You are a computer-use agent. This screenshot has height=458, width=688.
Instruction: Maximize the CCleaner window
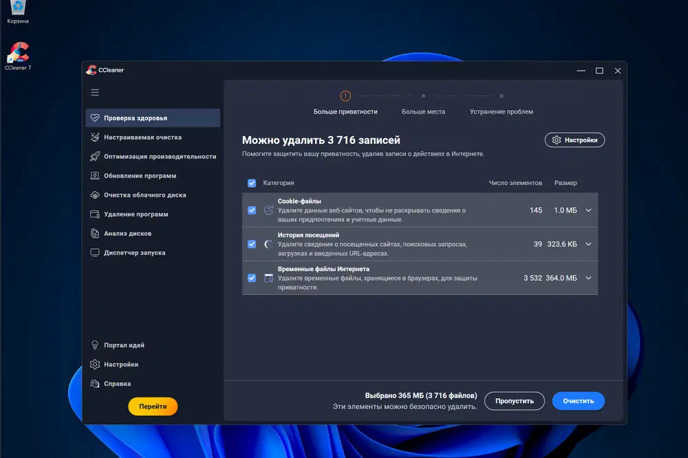coord(599,71)
